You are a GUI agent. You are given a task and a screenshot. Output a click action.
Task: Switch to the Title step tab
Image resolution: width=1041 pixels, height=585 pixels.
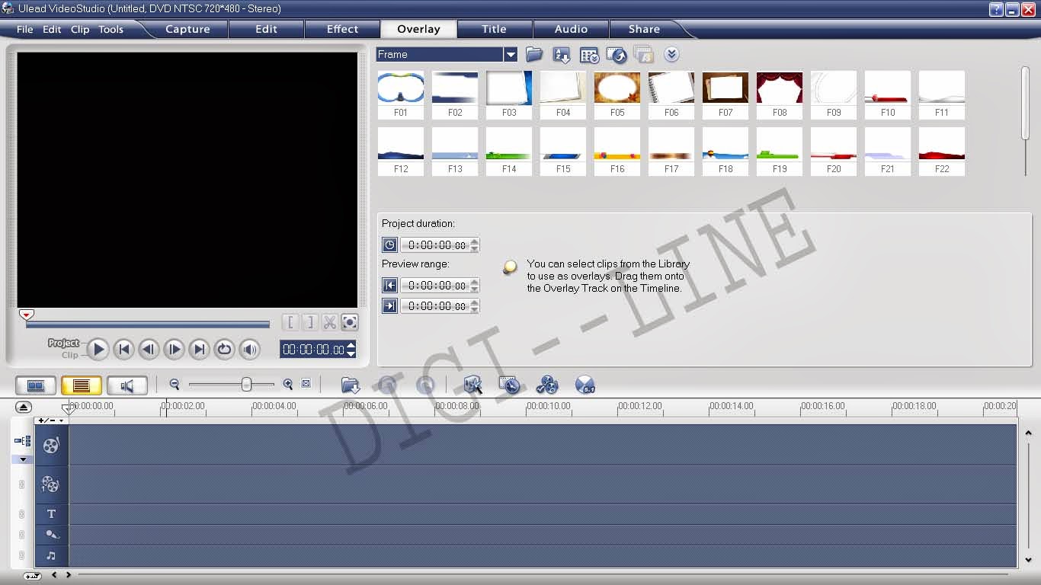(x=495, y=29)
